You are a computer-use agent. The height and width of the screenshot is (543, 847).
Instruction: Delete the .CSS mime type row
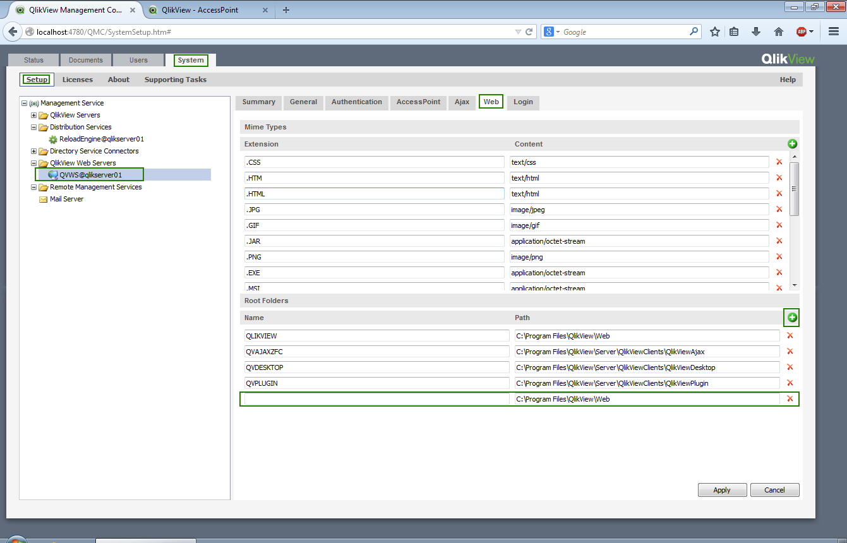point(779,162)
